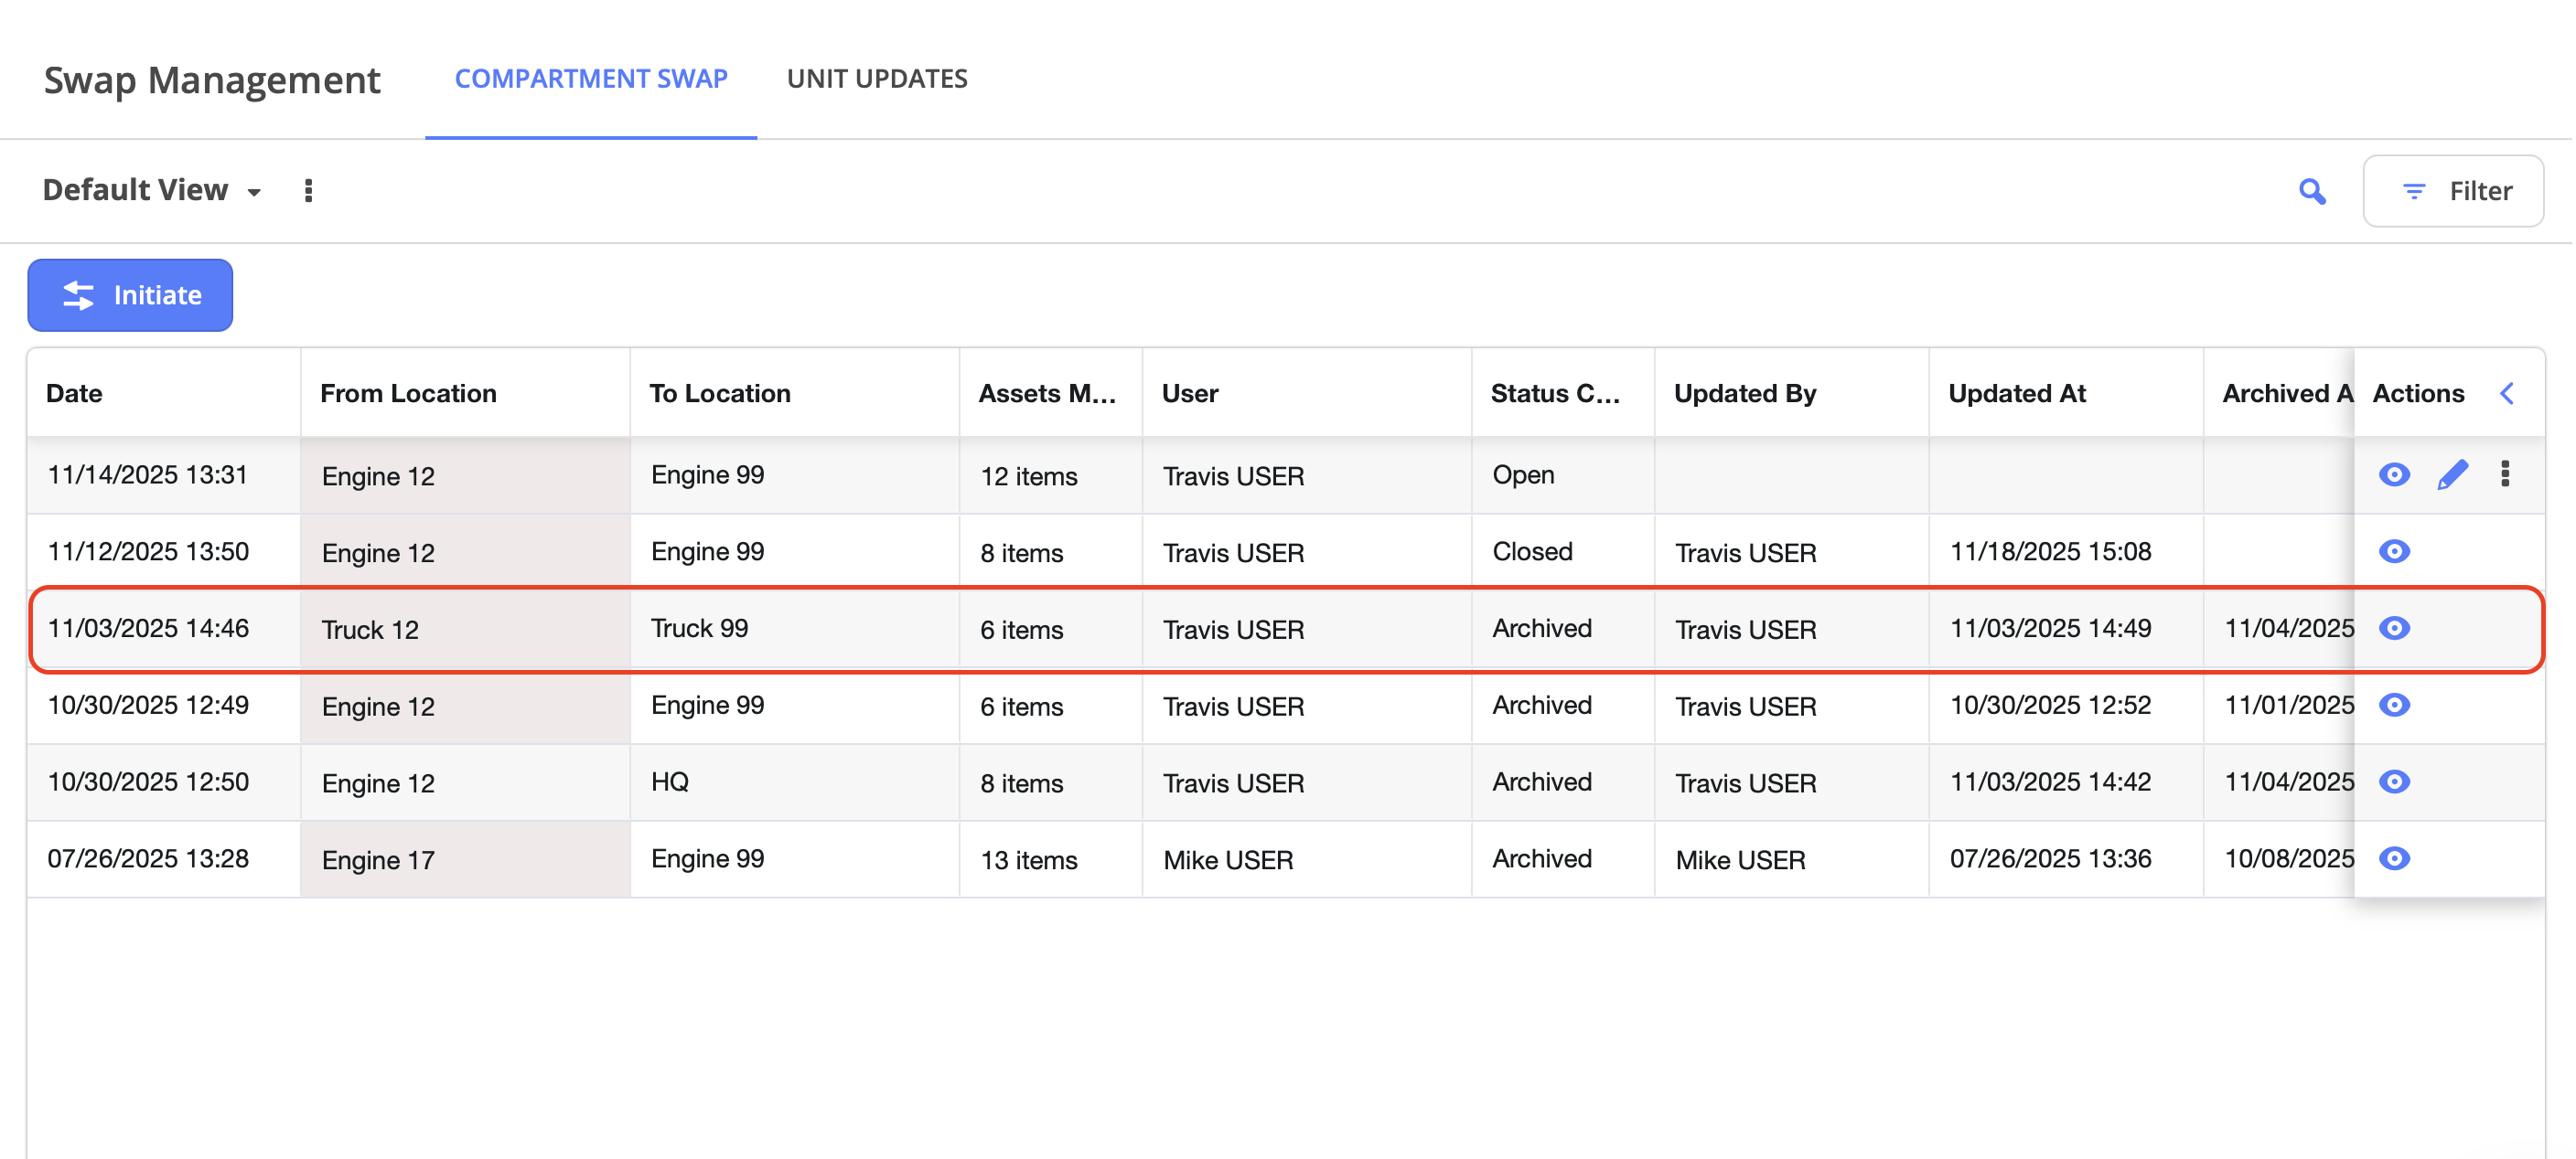Click the Initiate swap button
Image resolution: width=2576 pixels, height=1159 pixels.
130,296
